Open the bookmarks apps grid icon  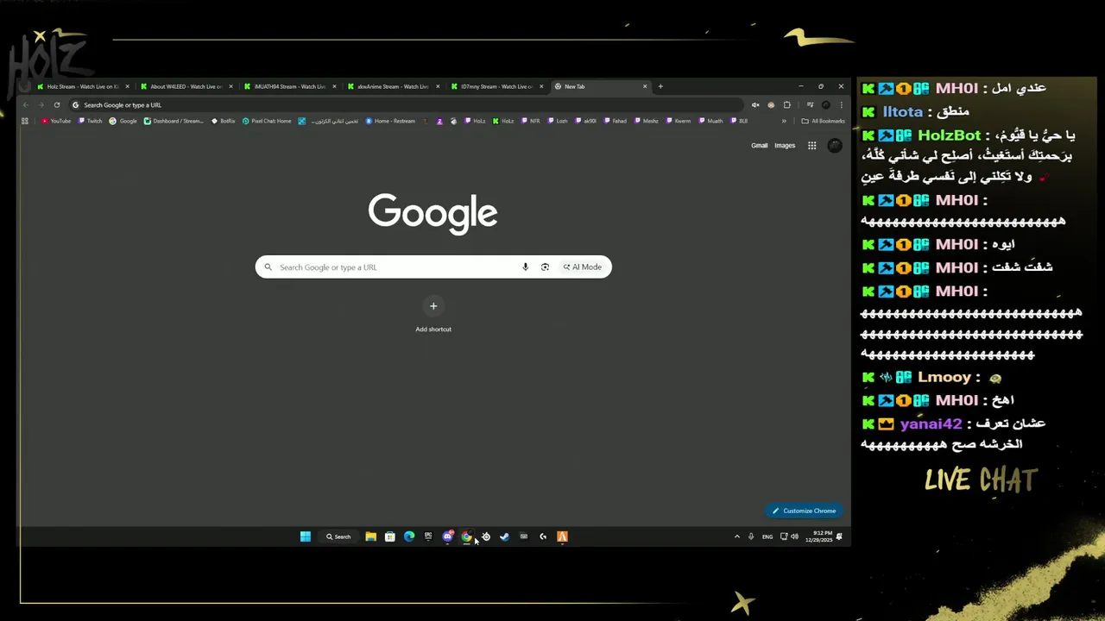25,121
